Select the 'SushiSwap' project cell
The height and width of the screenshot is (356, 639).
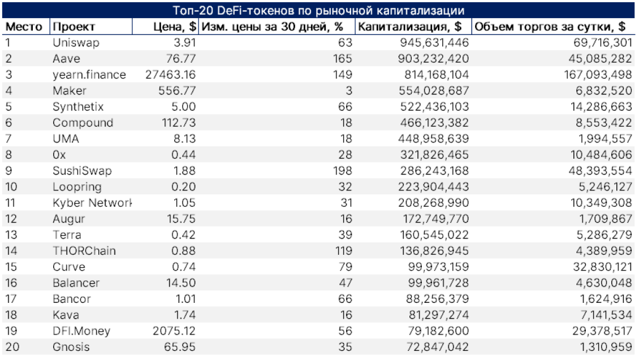point(82,171)
